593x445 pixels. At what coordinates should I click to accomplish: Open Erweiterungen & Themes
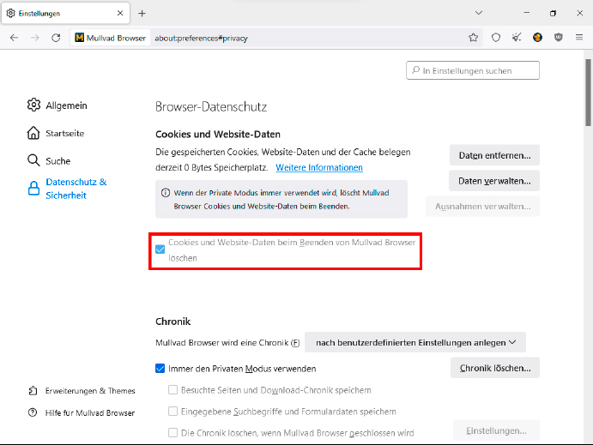click(82, 391)
